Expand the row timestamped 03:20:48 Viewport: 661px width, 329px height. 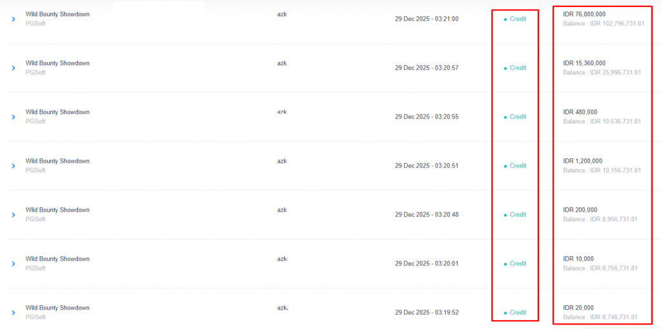(14, 215)
